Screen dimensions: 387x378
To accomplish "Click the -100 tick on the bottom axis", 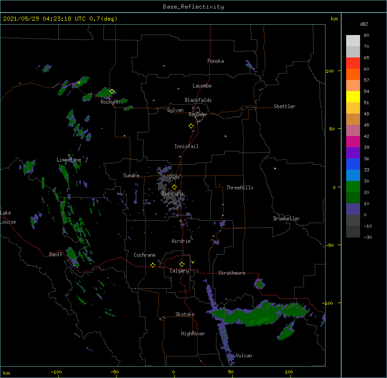I will pos(56,372).
